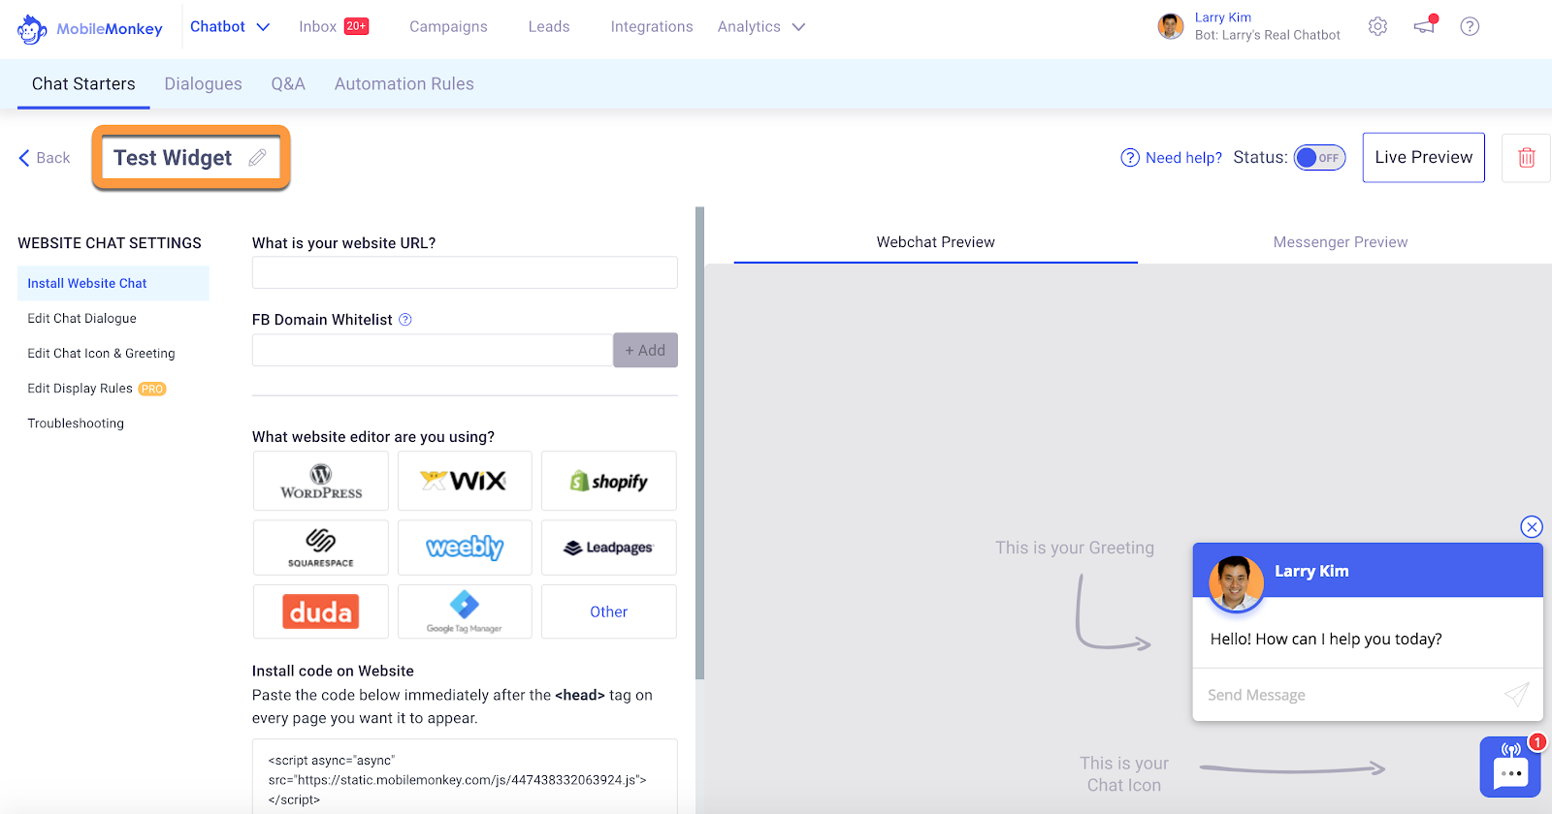This screenshot has height=814, width=1552.
Task: Choose the Duda website editor
Action: (x=321, y=611)
